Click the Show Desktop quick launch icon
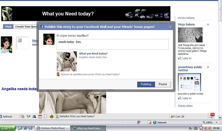The image size is (222, 131). click(x=20, y=128)
